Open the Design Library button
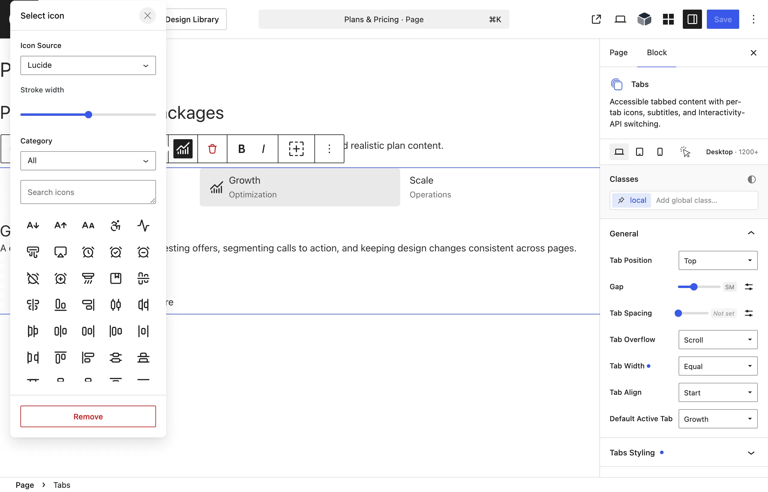Screen dimensions: 768x492 click(x=192, y=19)
